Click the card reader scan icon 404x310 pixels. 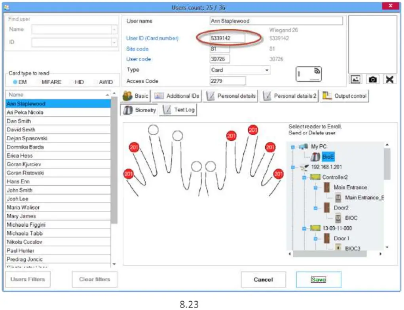coord(309,74)
